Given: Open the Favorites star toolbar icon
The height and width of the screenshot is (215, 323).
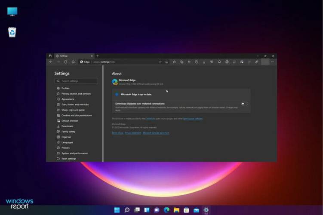Looking at the screenshot, I should [x=174, y=62].
